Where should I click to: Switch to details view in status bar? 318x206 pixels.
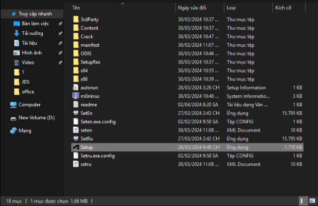(x=302, y=201)
